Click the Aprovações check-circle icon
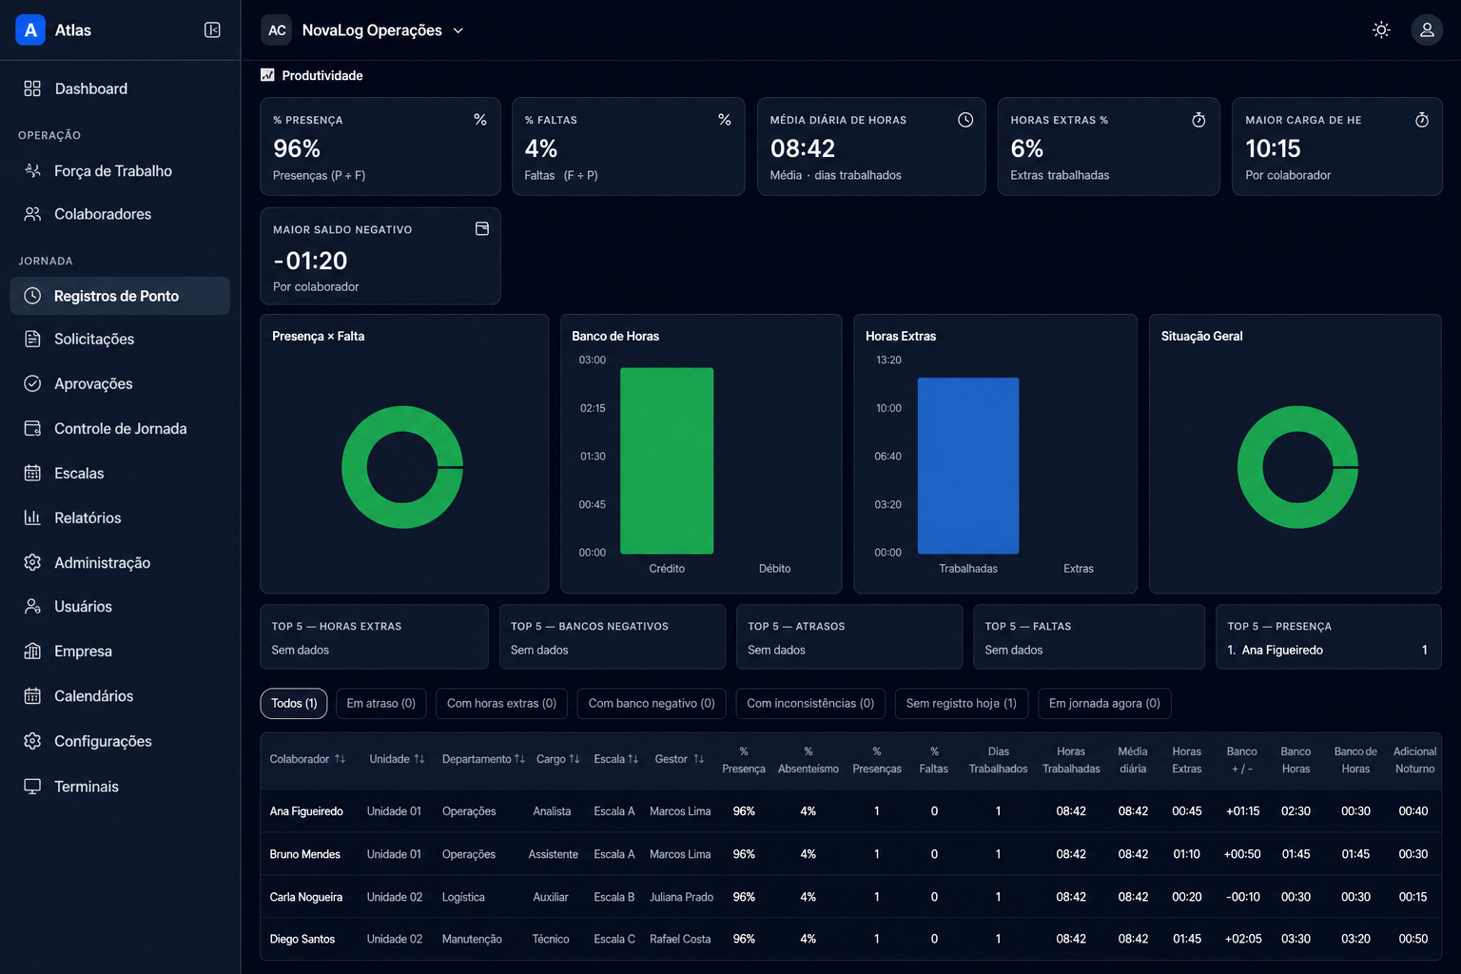 [x=32, y=383]
